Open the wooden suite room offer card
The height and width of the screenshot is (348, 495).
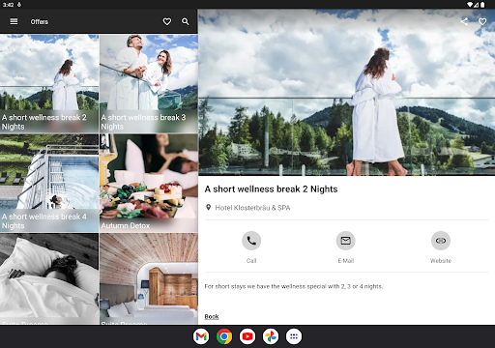pyautogui.click(x=149, y=278)
